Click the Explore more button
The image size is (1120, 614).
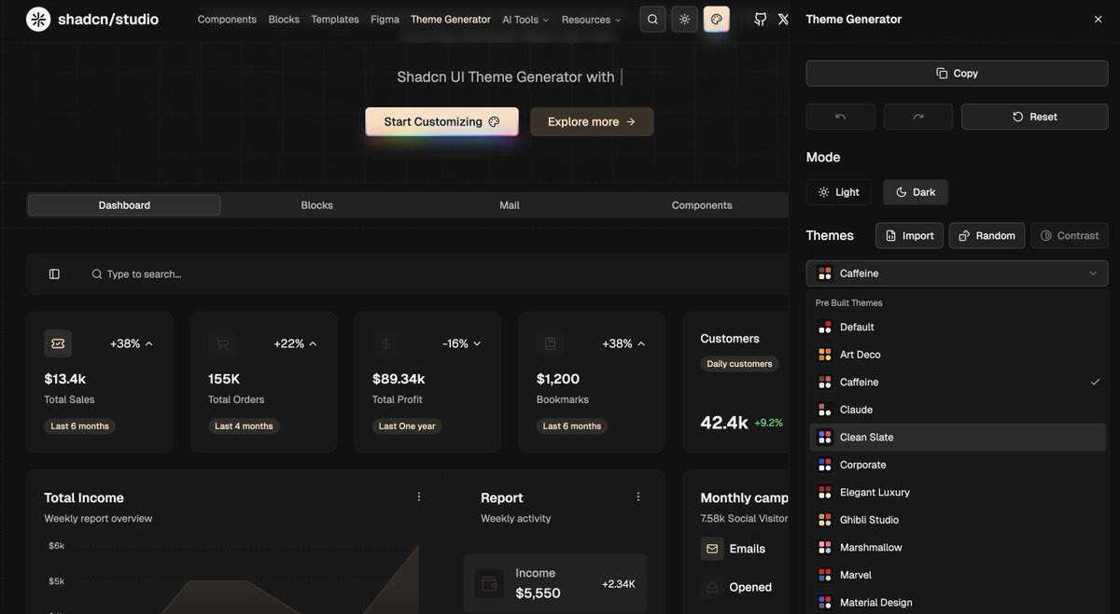(x=592, y=121)
